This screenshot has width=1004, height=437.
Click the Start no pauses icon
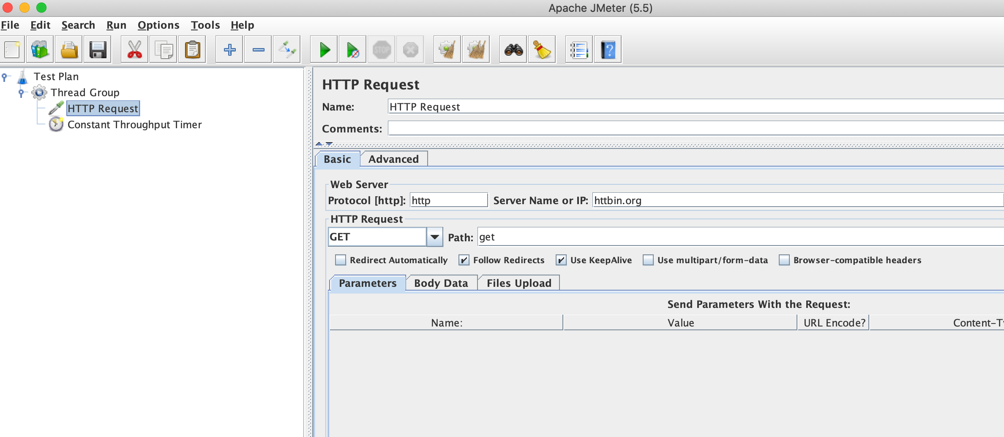[x=353, y=50]
